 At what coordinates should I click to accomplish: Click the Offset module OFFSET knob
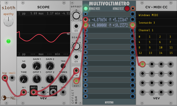click(76, 15)
